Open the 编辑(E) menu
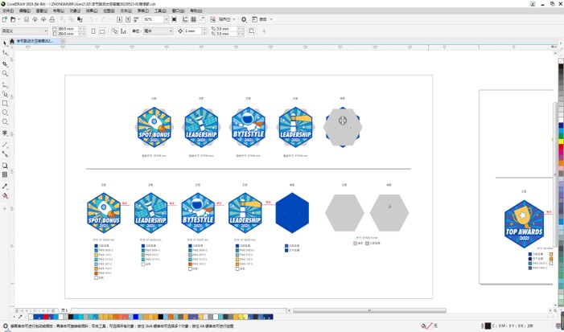The height and width of the screenshot is (332, 564). click(x=25, y=10)
